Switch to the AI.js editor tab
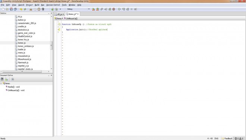The height and width of the screenshot is (140, 246). point(60,14)
